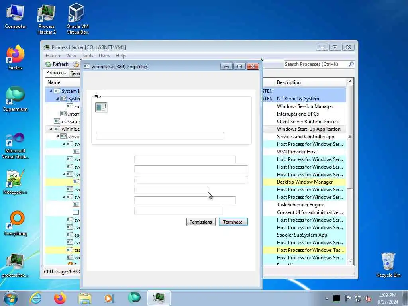Click the file icon in the File group
The width and height of the screenshot is (408, 306).
click(101, 107)
